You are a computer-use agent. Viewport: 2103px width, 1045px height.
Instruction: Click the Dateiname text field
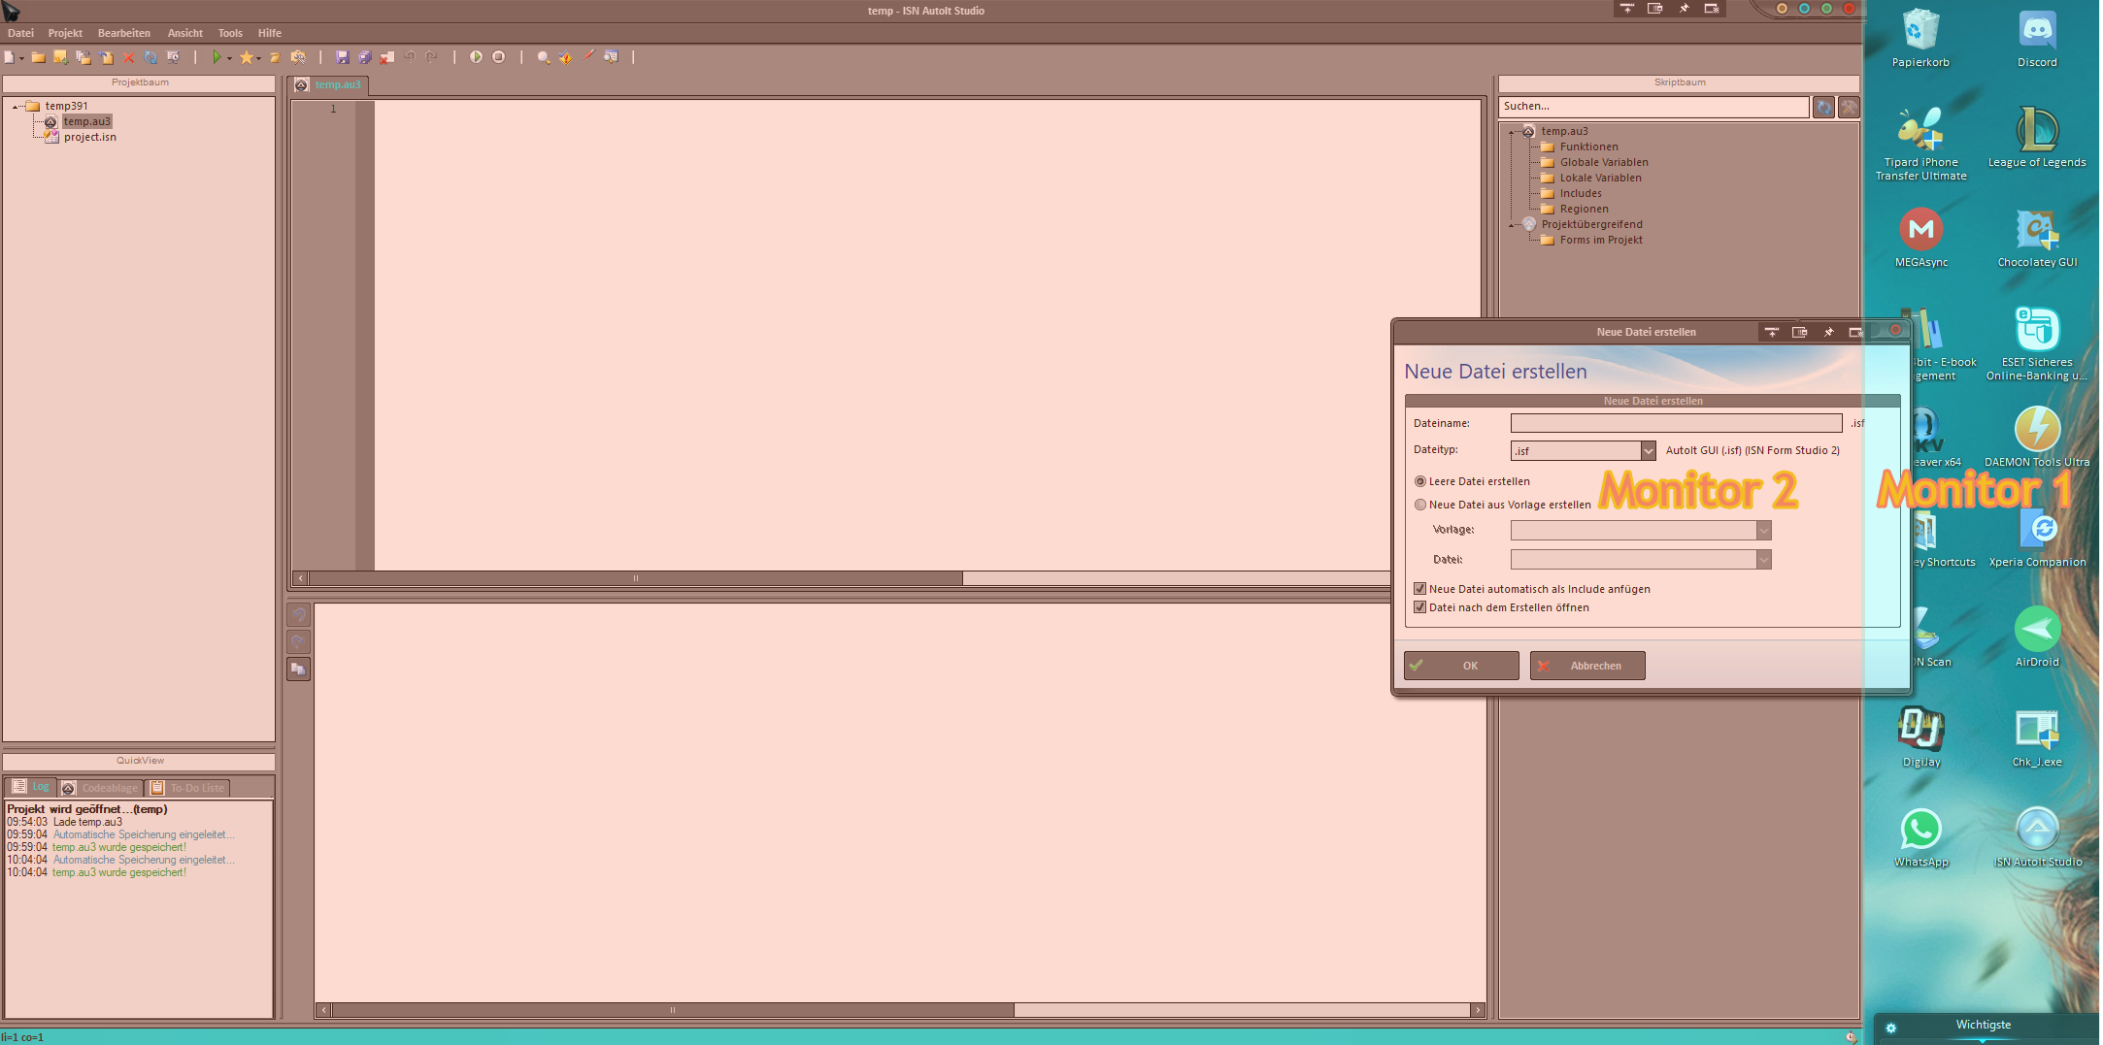coord(1675,423)
